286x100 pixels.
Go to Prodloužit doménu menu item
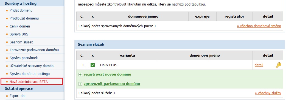(24, 18)
